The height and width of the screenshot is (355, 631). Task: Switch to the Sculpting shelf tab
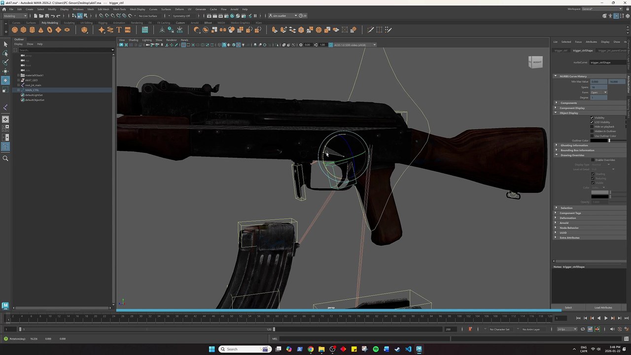69,23
